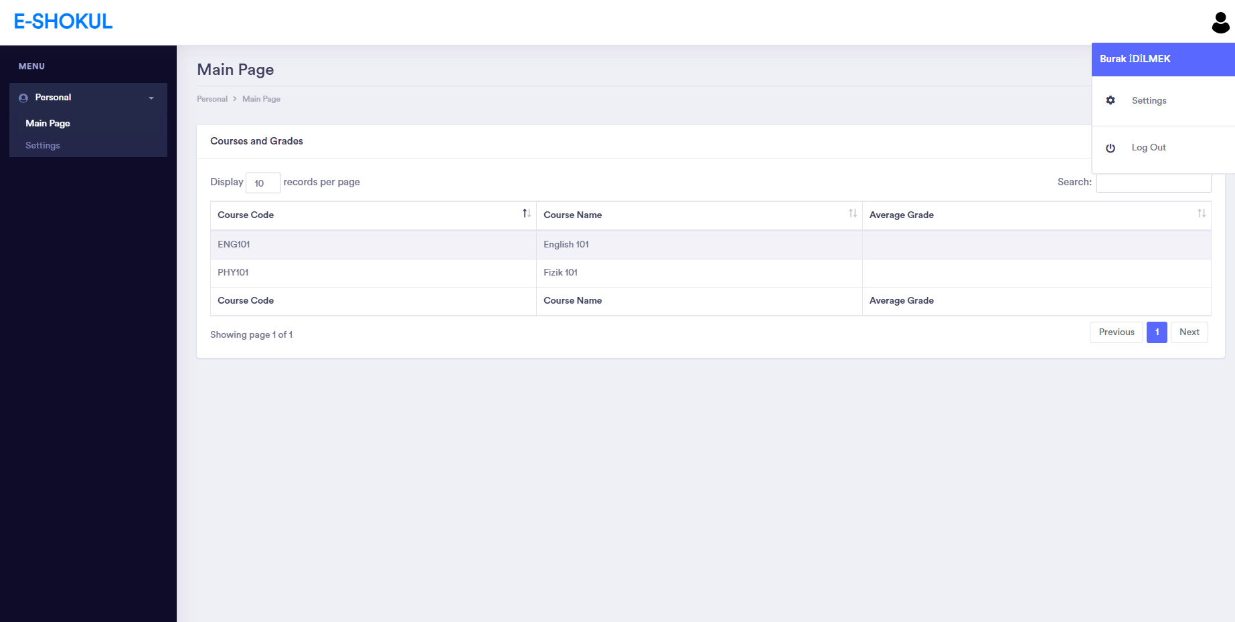The width and height of the screenshot is (1235, 622).
Task: Click the Fizik 101 course name cell
Action: point(699,273)
